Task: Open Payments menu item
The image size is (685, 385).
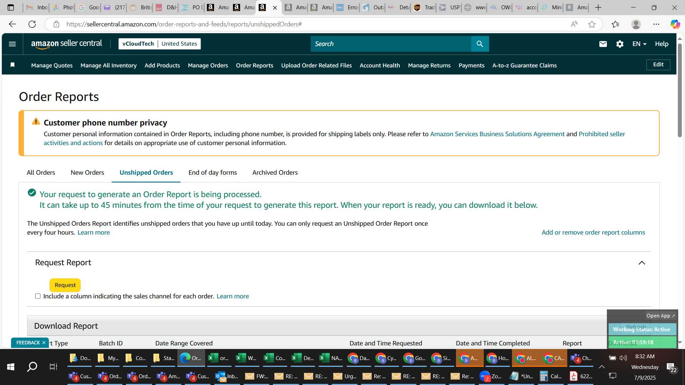Action: tap(471, 65)
